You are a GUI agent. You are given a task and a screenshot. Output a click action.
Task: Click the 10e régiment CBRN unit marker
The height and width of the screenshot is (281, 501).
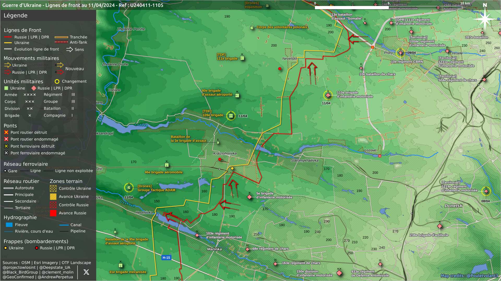pyautogui.click(x=401, y=53)
